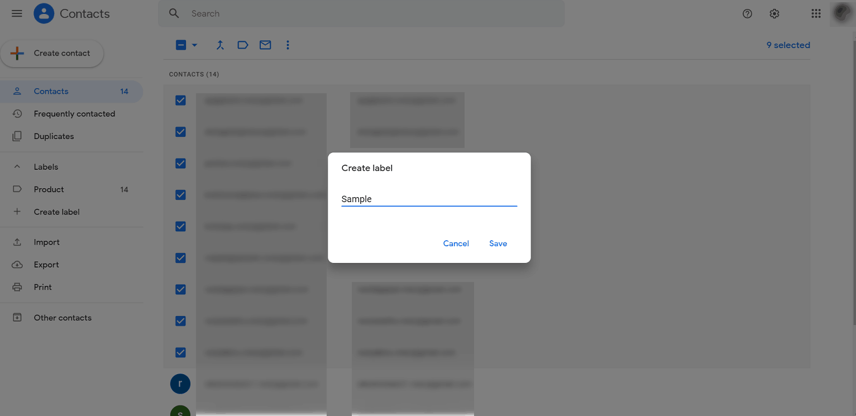Viewport: 856px width, 416px height.
Task: Deselect the last visible contact checkbox
Action: (x=180, y=352)
